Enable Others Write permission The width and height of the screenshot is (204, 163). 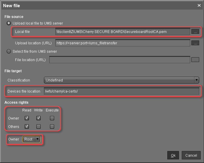tap(38, 126)
